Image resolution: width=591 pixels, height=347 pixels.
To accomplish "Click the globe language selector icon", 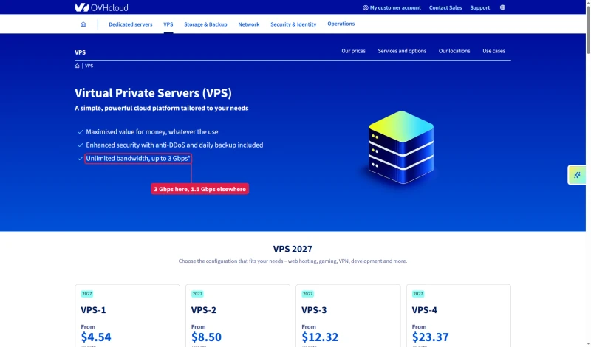I will 502,7.
